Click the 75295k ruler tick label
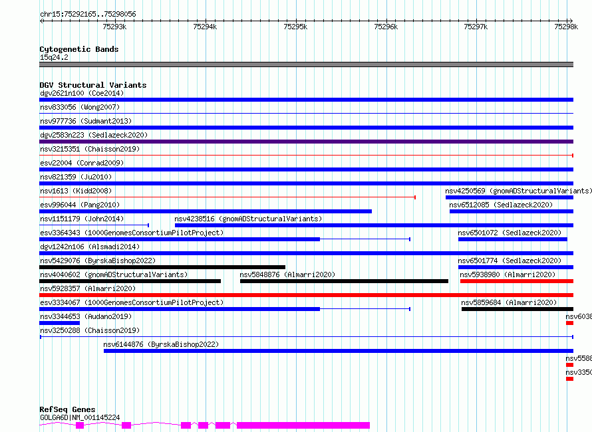This screenshot has height=432, width=592. 295,27
